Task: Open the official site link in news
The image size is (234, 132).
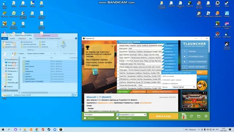Action: pos(106,103)
